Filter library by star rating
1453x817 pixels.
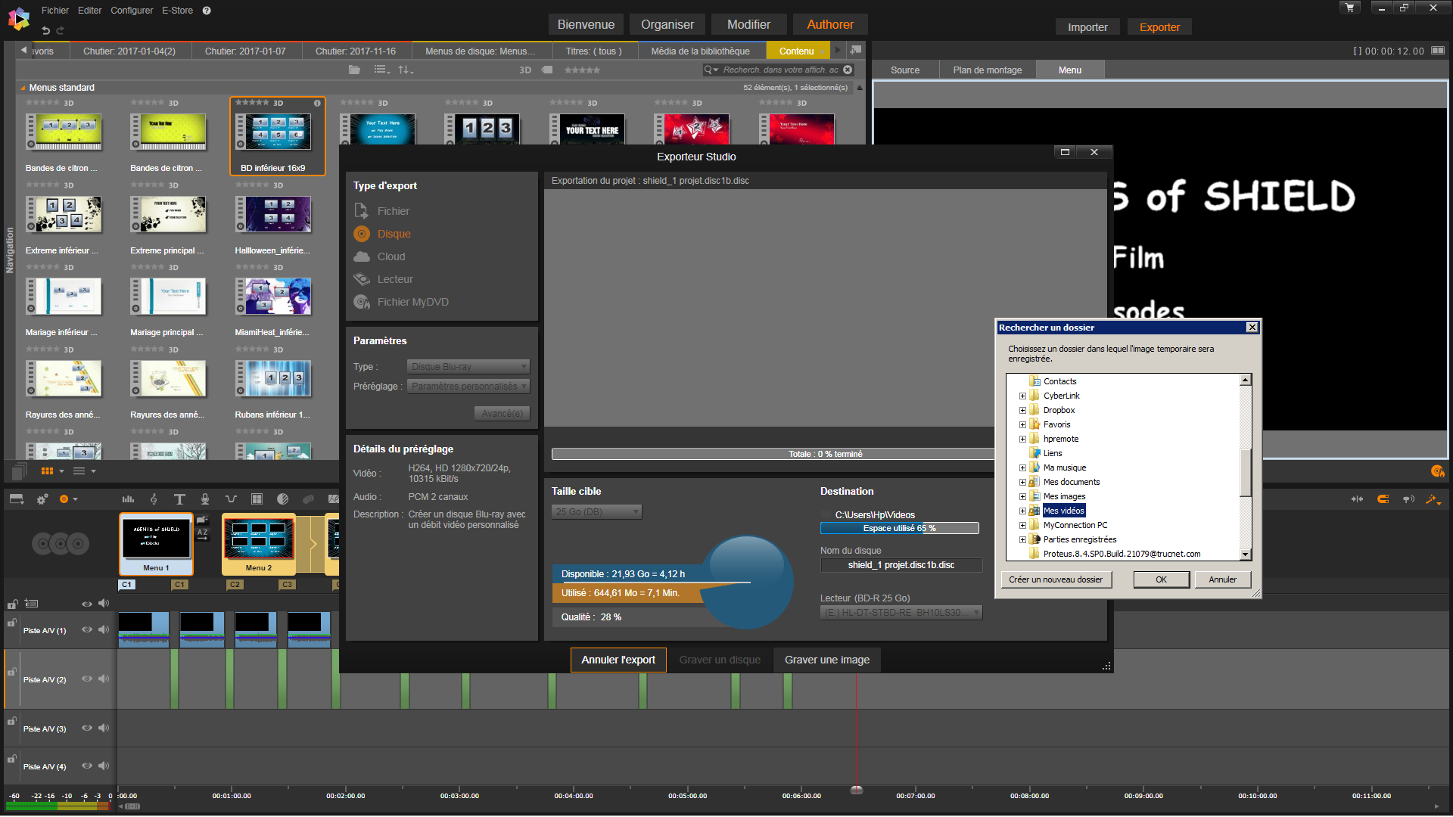pyautogui.click(x=582, y=70)
